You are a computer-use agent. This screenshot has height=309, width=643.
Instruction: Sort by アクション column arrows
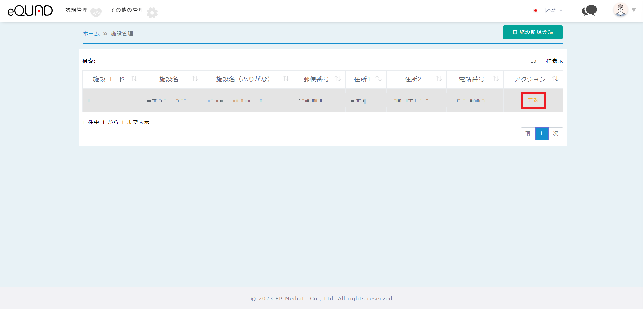click(x=556, y=79)
